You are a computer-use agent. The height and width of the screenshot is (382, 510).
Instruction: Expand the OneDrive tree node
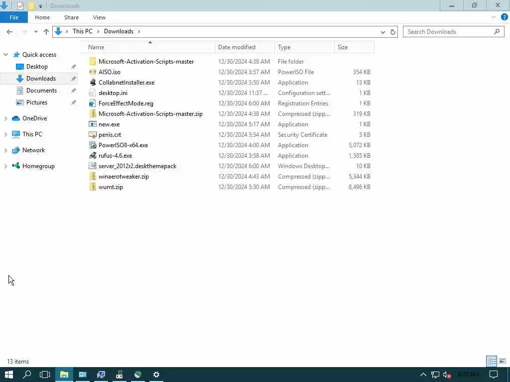6,118
